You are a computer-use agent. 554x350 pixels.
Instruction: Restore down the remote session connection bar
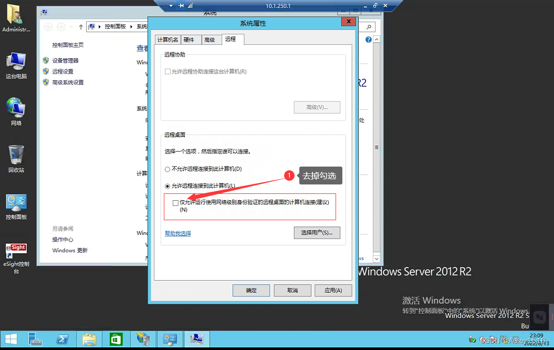tap(375, 6)
